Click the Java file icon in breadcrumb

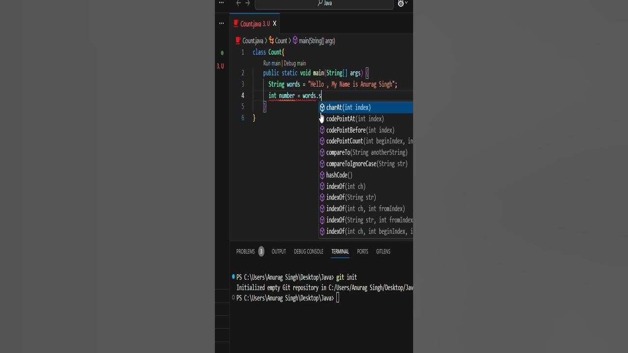pos(238,41)
